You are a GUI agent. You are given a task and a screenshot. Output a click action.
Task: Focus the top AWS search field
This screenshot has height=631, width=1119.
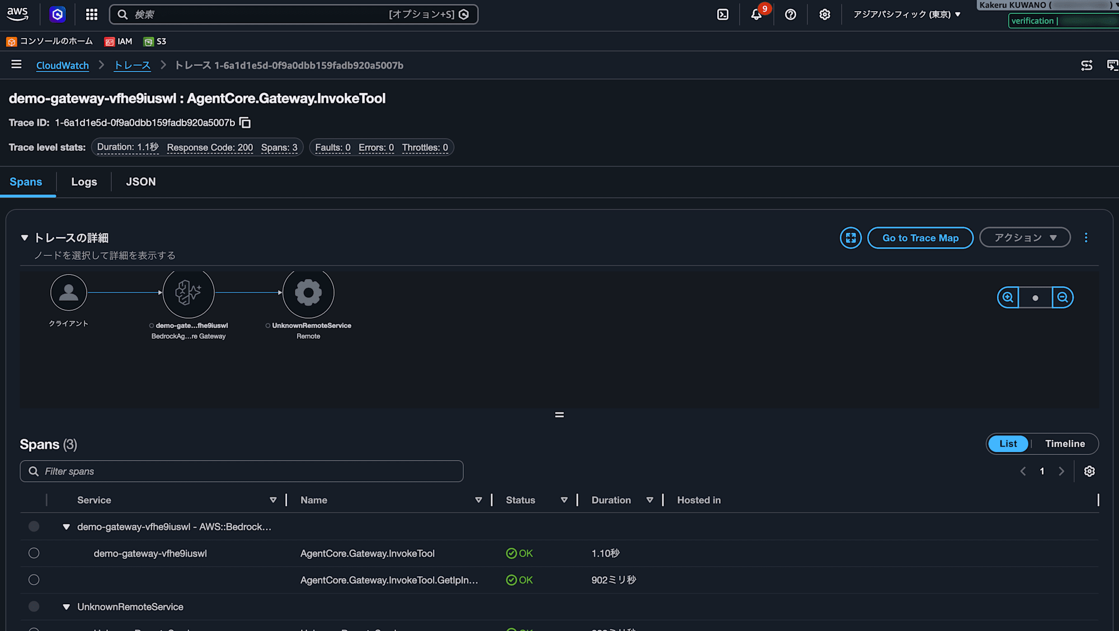click(x=294, y=15)
